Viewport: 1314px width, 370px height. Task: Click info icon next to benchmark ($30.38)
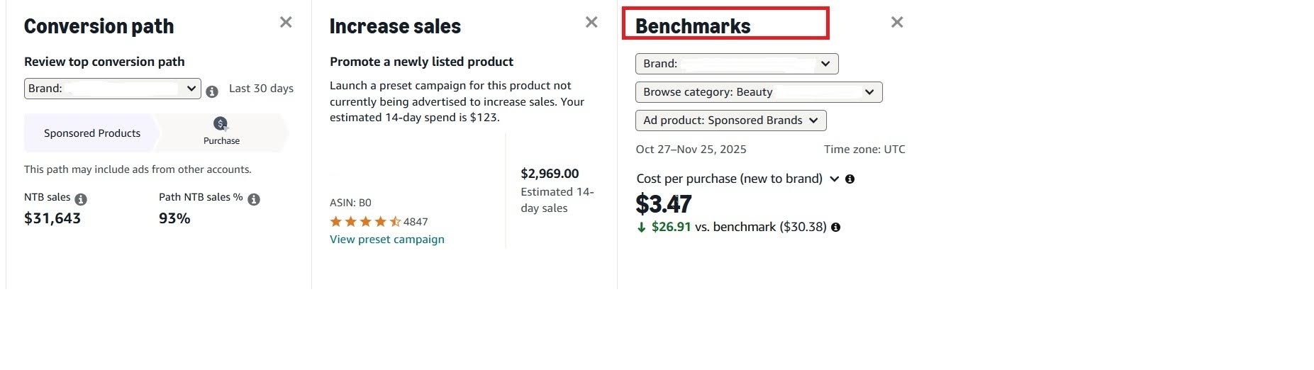click(835, 228)
